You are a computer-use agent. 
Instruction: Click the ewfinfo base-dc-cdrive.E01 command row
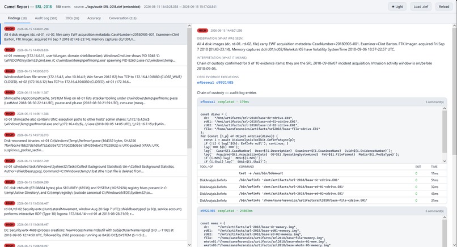[x=321, y=180]
